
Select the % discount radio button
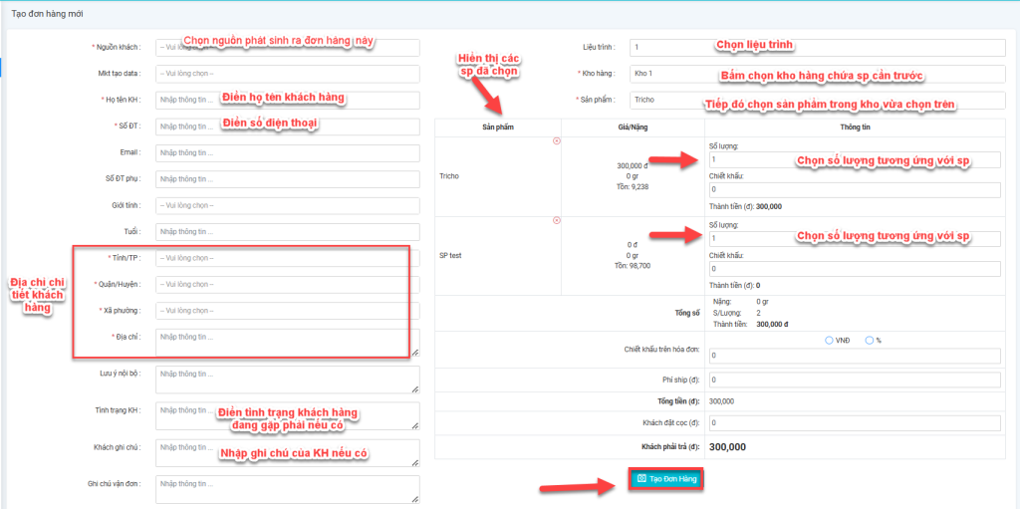[x=870, y=341]
